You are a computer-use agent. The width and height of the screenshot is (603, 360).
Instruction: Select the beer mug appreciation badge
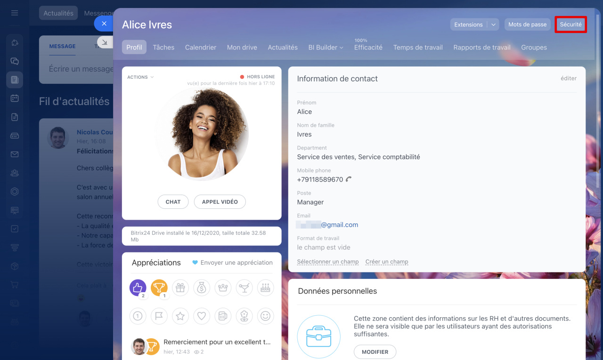pyautogui.click(x=223, y=316)
